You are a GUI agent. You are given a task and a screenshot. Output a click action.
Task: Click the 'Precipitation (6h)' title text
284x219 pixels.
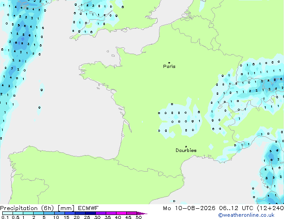pyautogui.click(x=27, y=208)
